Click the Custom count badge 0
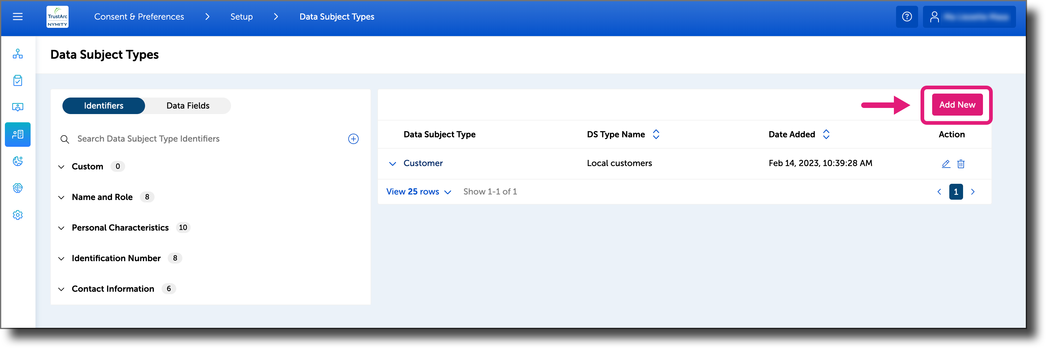The image size is (1046, 348). tap(118, 166)
